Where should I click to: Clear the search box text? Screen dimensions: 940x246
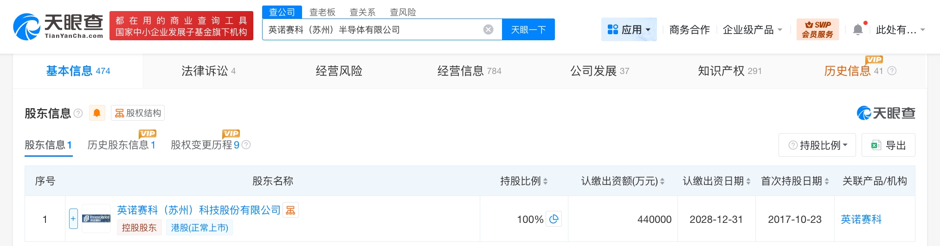(x=488, y=30)
